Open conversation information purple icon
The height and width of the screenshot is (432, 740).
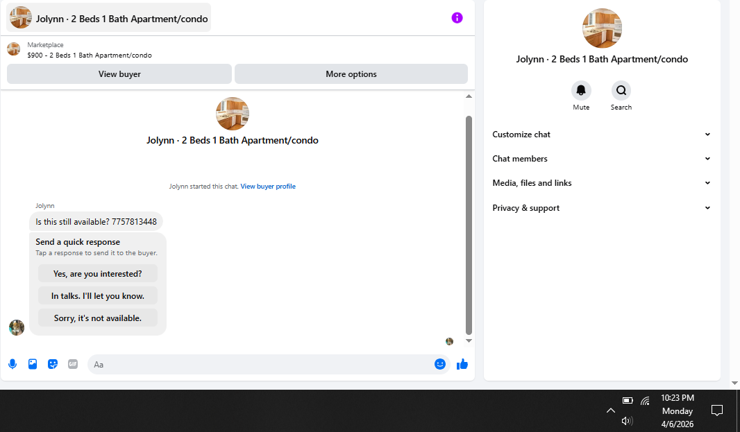click(457, 18)
